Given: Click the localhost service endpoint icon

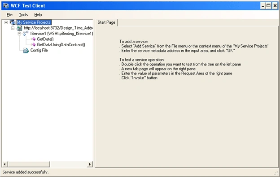Looking at the screenshot, I should (19, 28).
